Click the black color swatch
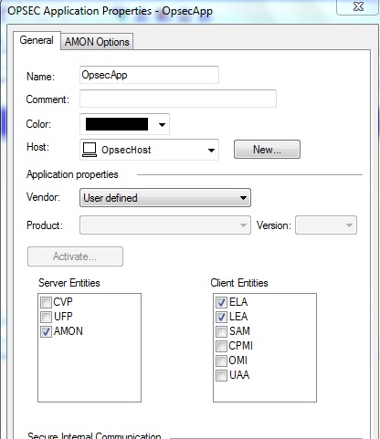 (x=117, y=124)
